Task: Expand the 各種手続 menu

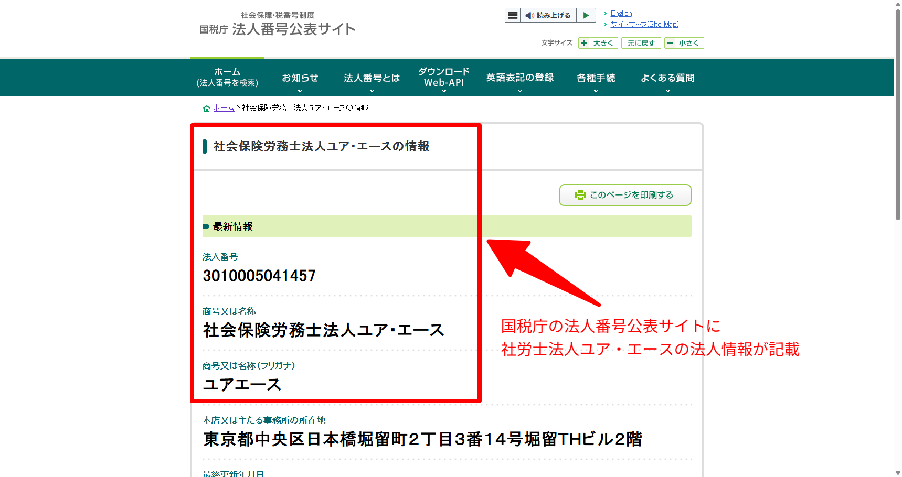Action: click(596, 78)
